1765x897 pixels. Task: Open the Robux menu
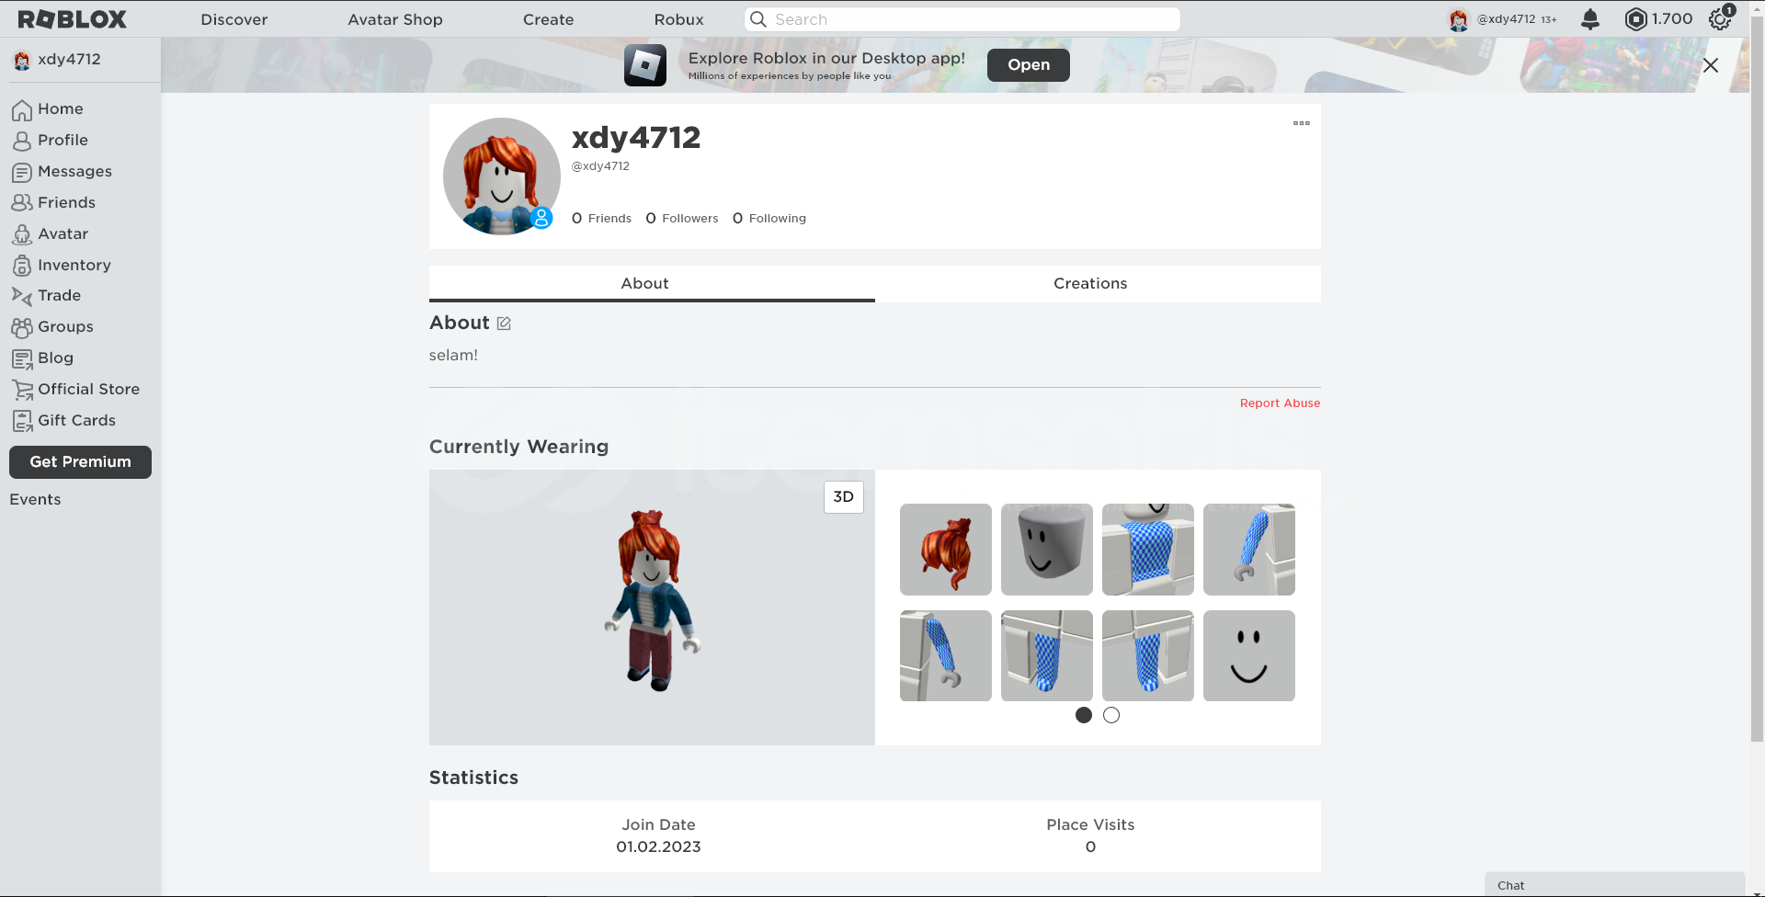[x=679, y=19]
